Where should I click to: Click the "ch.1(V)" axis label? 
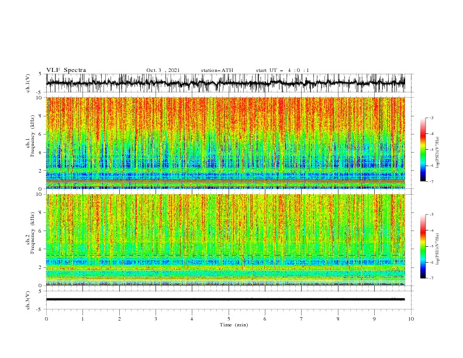click(x=28, y=83)
